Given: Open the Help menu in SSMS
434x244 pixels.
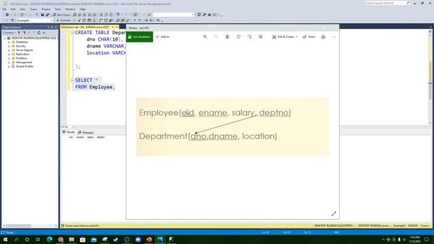Looking at the screenshot, I should (83, 9).
